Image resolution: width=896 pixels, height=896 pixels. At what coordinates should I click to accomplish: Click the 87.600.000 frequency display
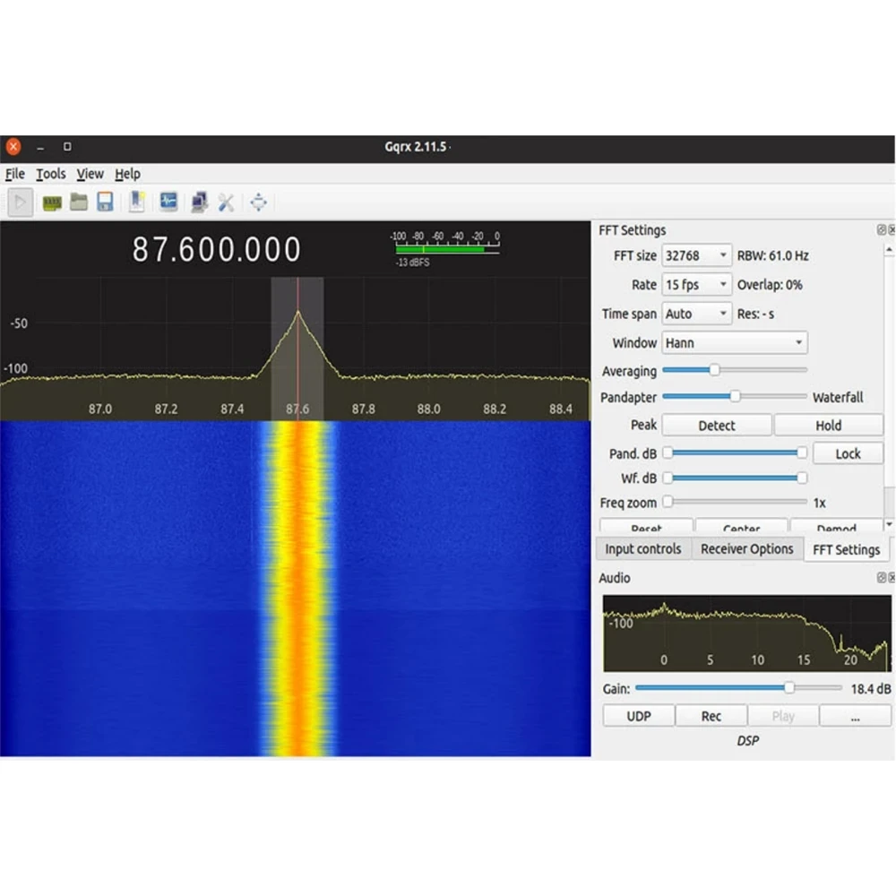[217, 250]
